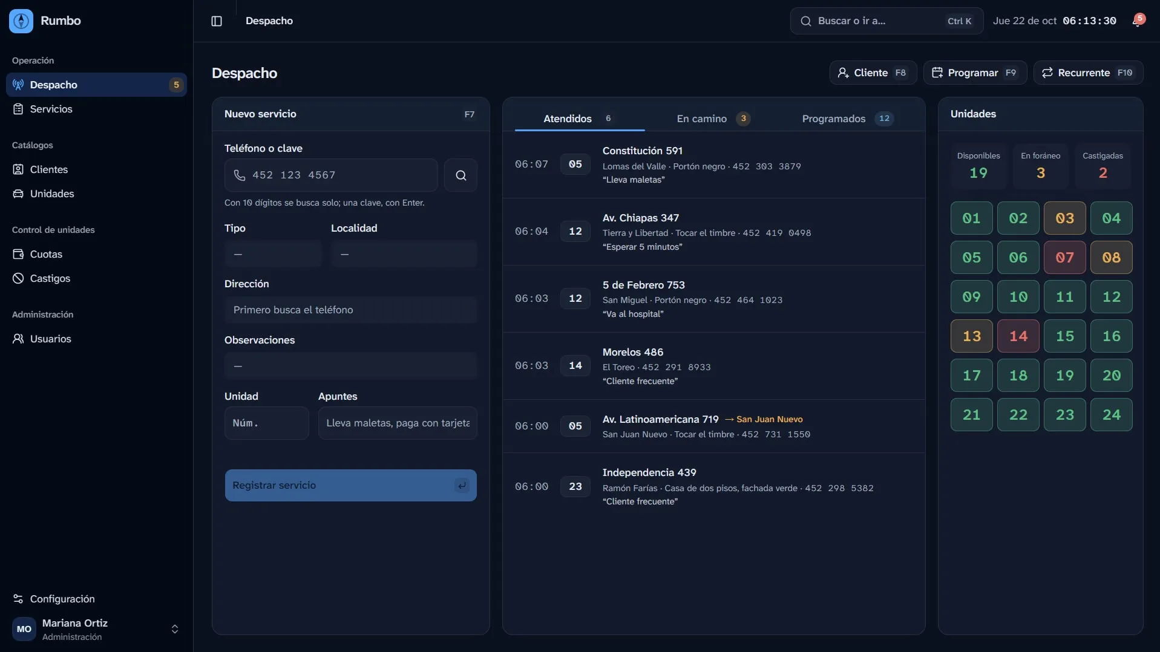Screen dimensions: 1160x652
Task: Open the Av. Chiapas 347 service row
Action: [713, 232]
